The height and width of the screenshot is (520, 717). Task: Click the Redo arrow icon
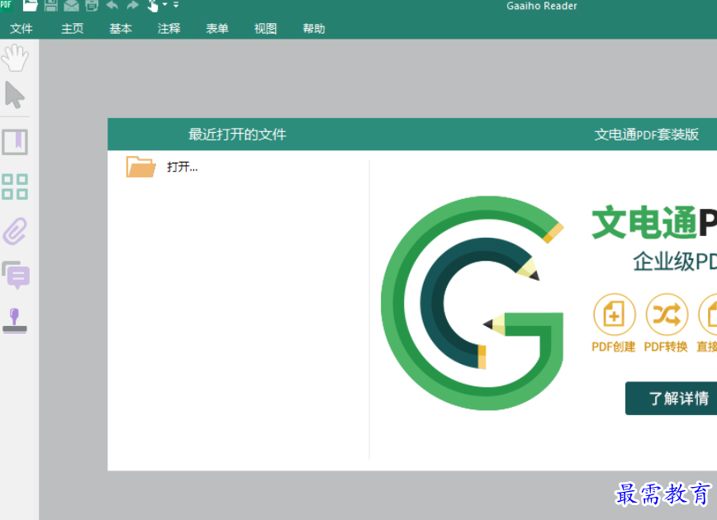(x=133, y=5)
